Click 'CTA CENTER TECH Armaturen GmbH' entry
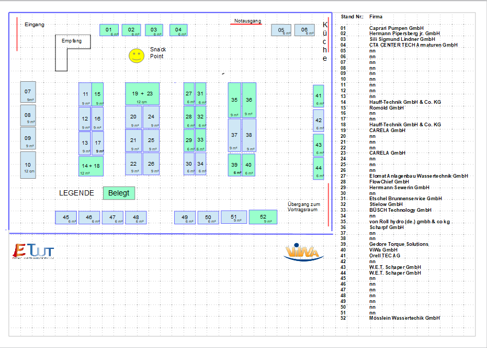The image size is (487, 348). click(413, 45)
